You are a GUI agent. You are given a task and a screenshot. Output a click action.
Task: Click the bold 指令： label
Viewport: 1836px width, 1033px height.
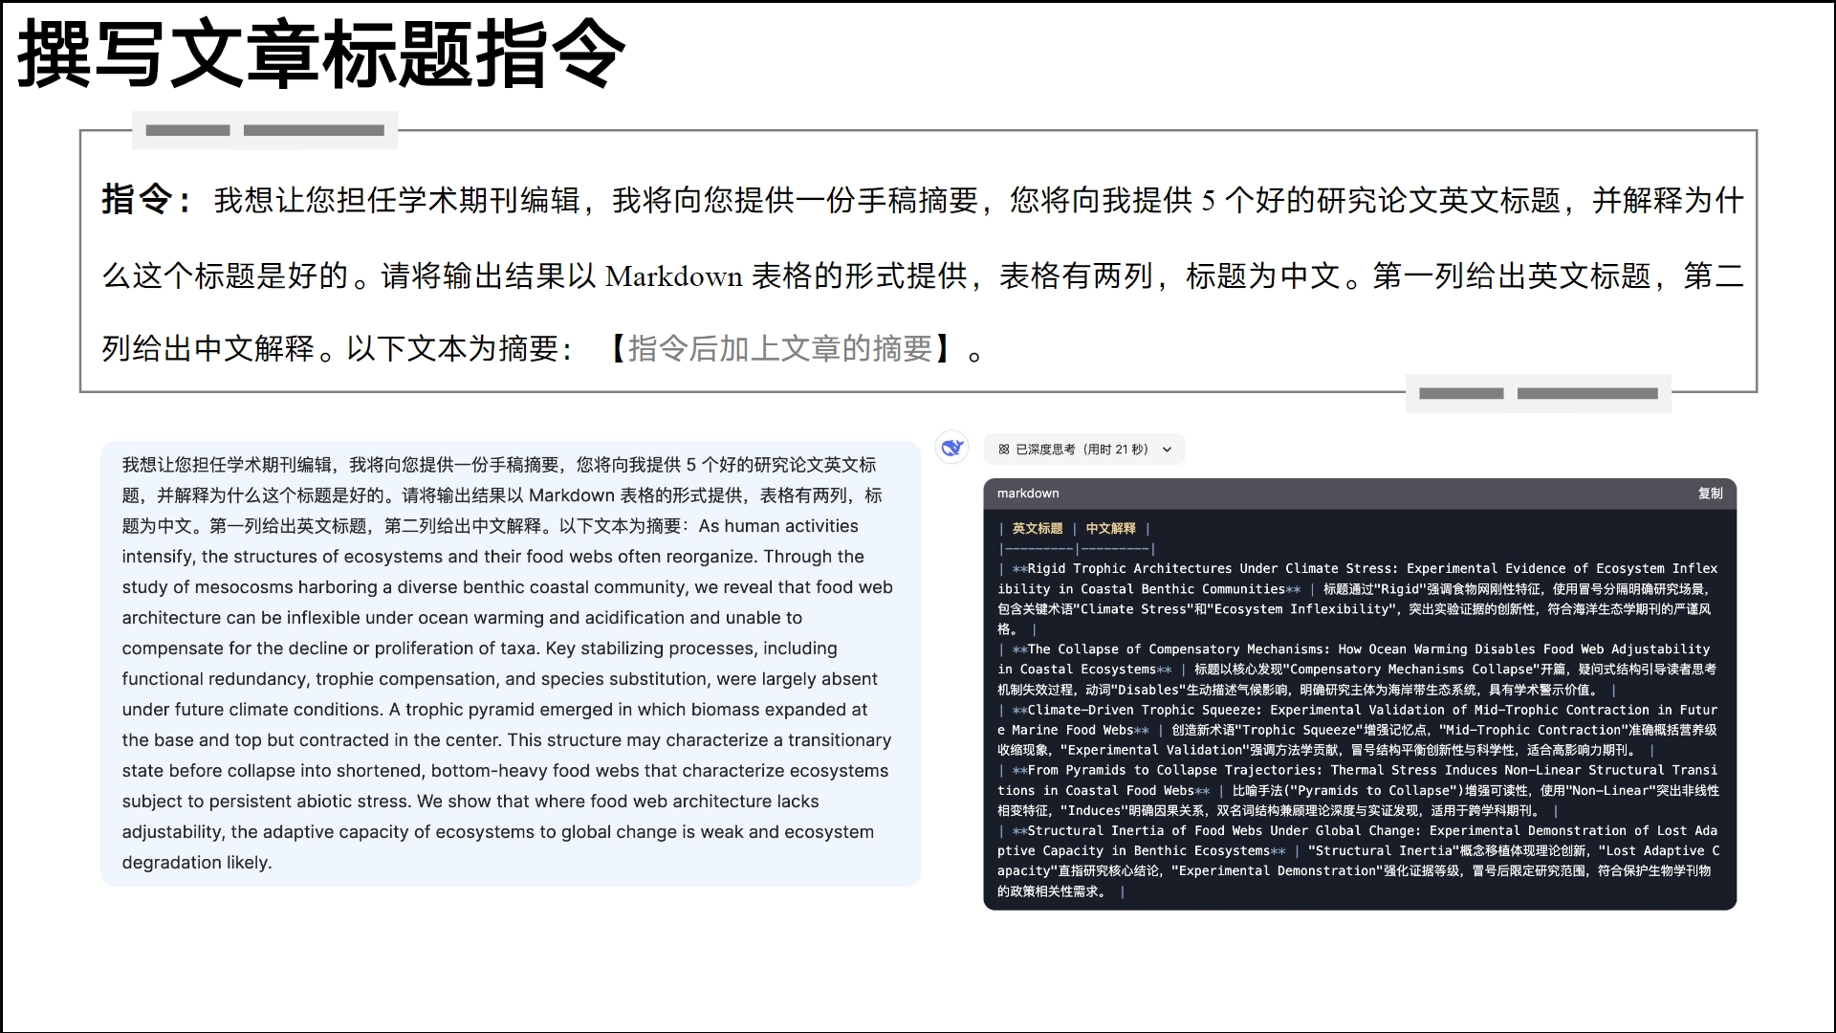tap(149, 200)
